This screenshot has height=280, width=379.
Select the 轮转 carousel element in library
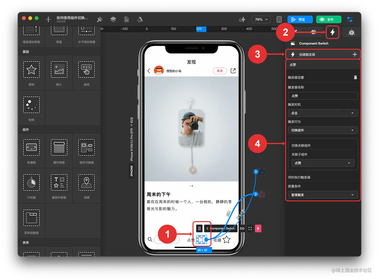[x=31, y=108]
